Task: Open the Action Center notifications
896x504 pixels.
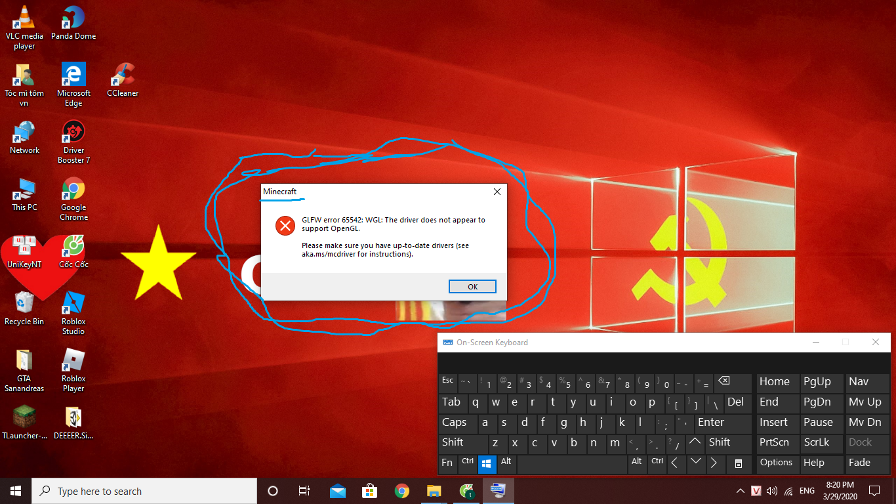Action: (x=874, y=491)
